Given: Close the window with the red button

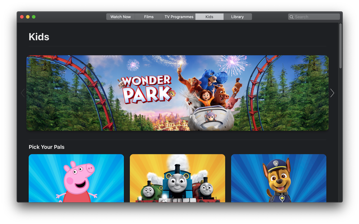Looking at the screenshot, I should 22,17.
